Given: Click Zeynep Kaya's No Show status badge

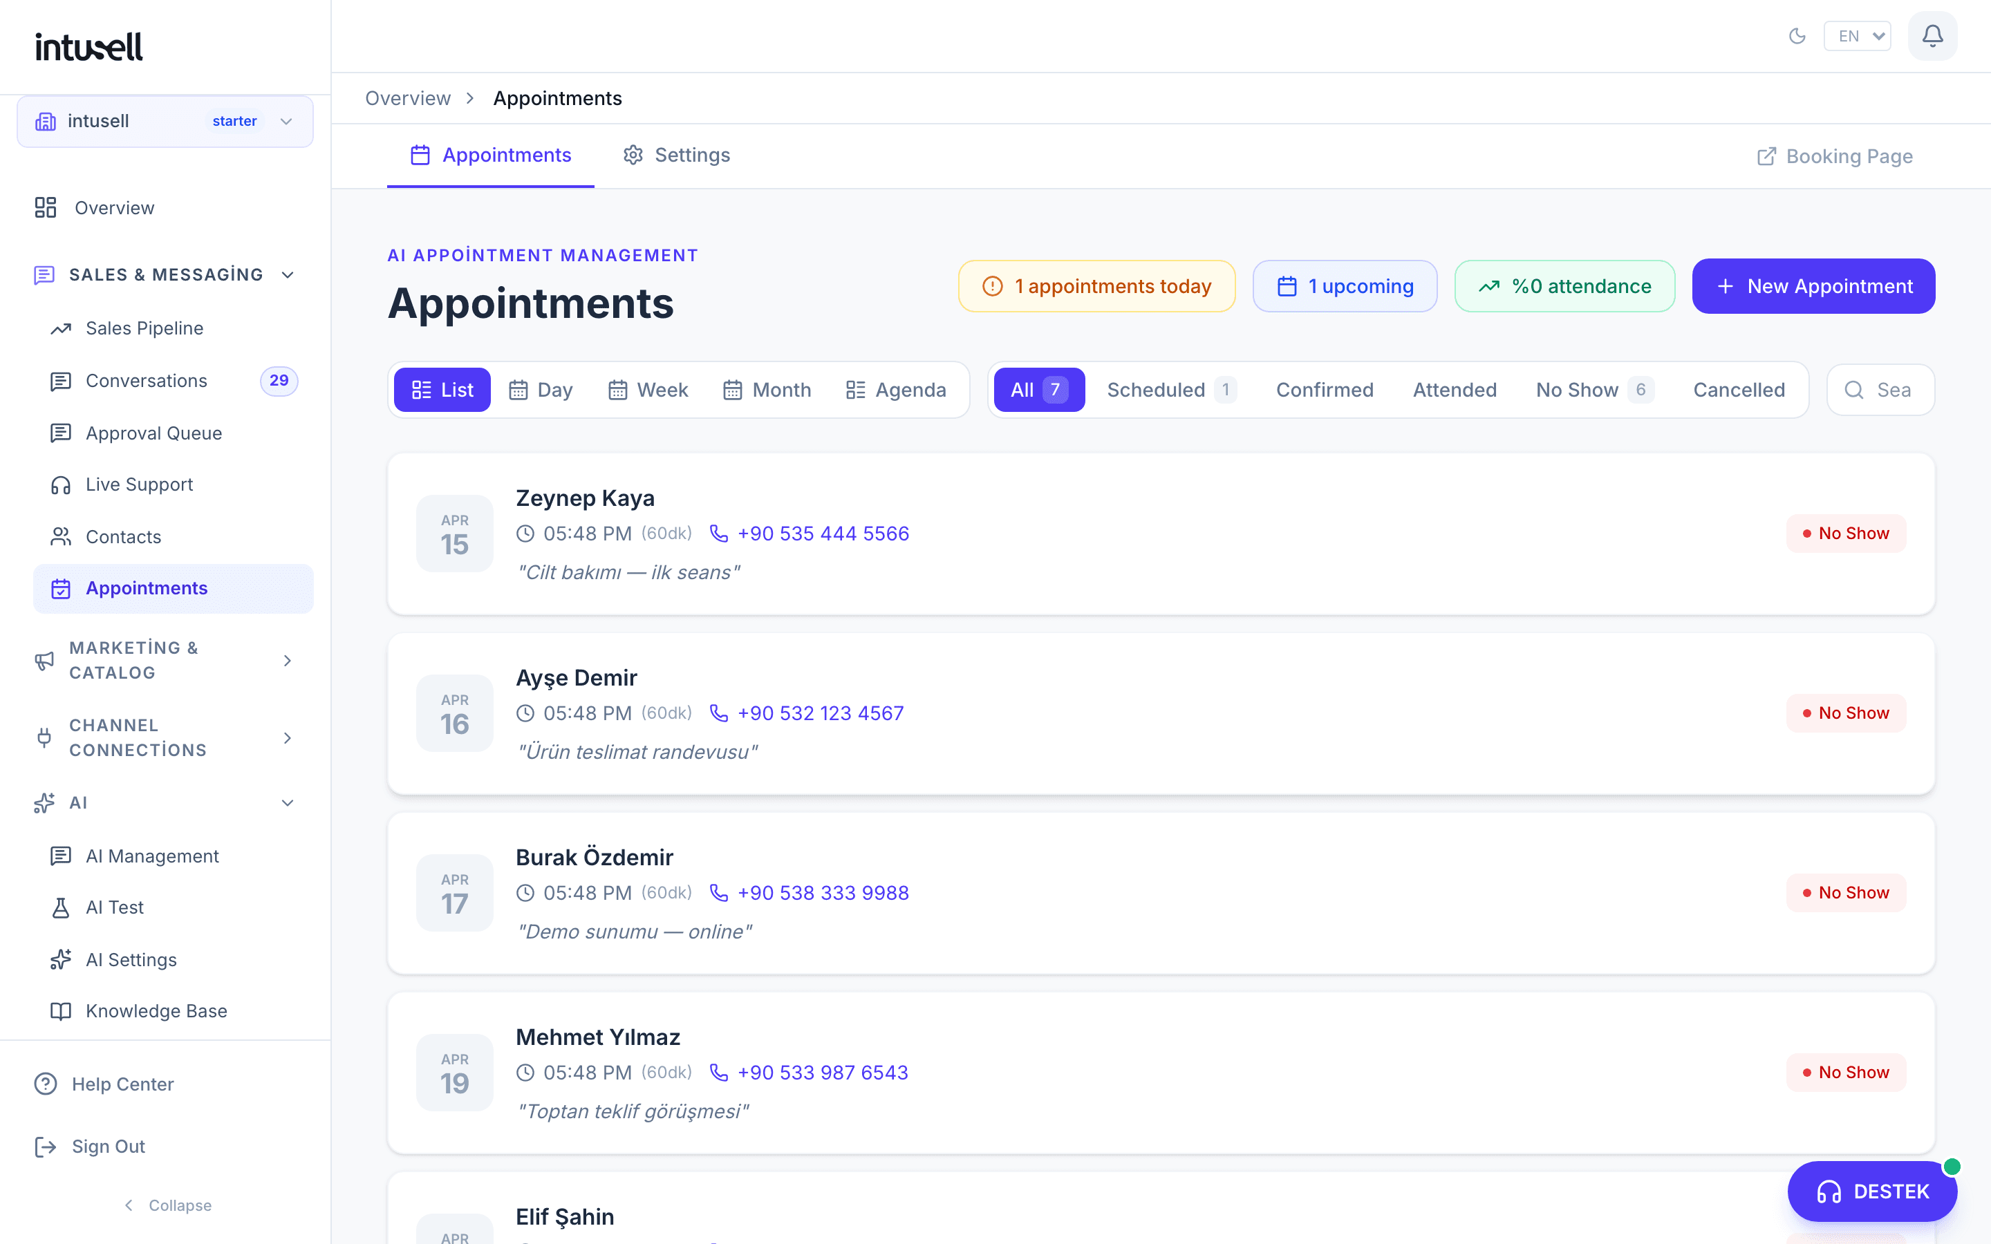Looking at the screenshot, I should click(x=1845, y=534).
